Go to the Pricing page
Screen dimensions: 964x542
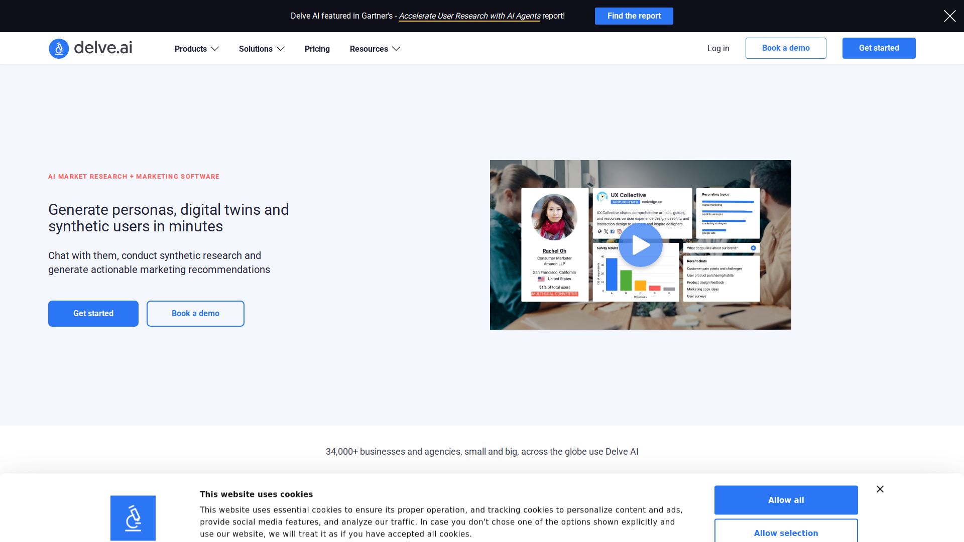[317, 49]
